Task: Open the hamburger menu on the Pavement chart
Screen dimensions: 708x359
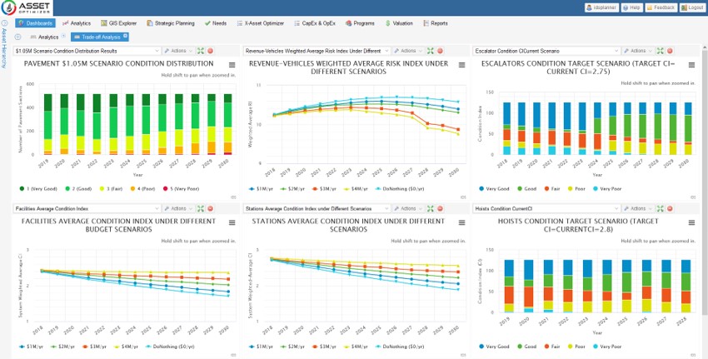Action: click(x=232, y=64)
